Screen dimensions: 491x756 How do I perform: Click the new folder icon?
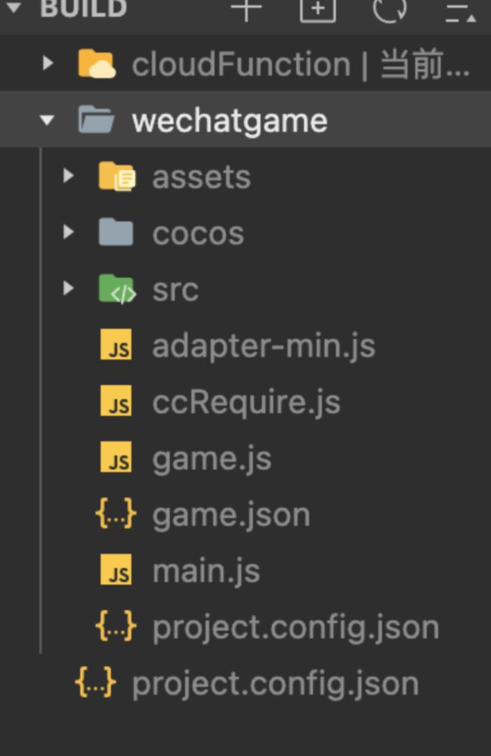click(318, 8)
